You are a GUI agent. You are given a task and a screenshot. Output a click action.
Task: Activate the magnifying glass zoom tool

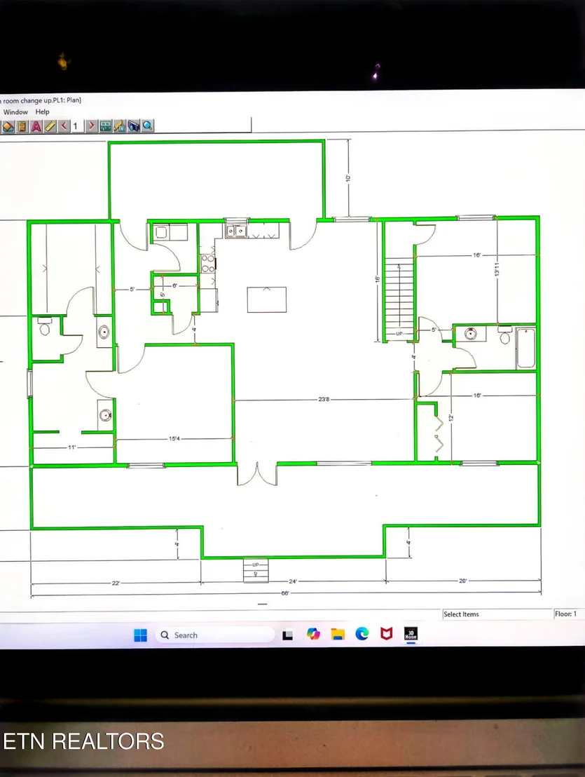tap(148, 126)
